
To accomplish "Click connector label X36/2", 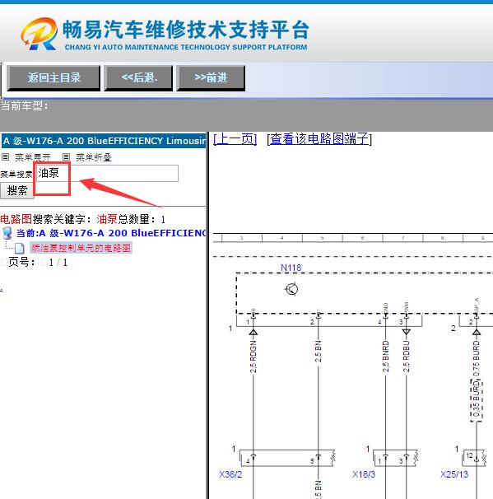I will (x=230, y=474).
